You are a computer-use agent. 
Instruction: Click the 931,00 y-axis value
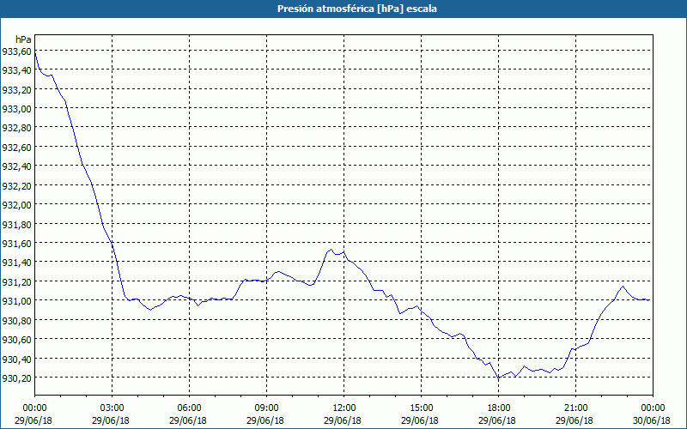click(x=16, y=301)
